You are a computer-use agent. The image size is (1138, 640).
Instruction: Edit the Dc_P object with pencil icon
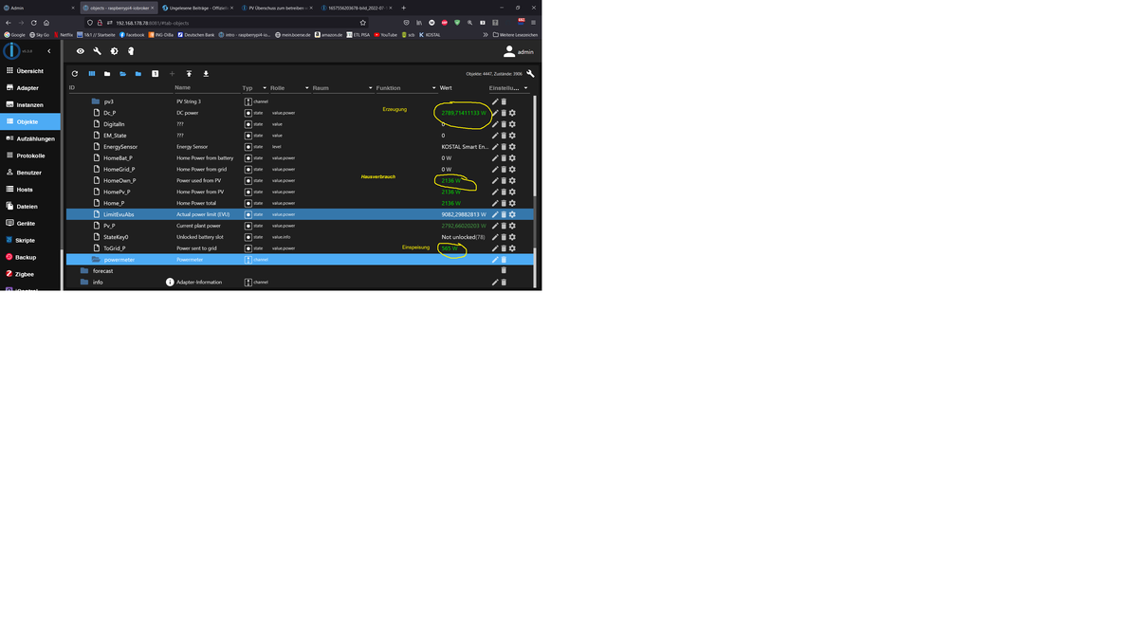[x=495, y=113]
